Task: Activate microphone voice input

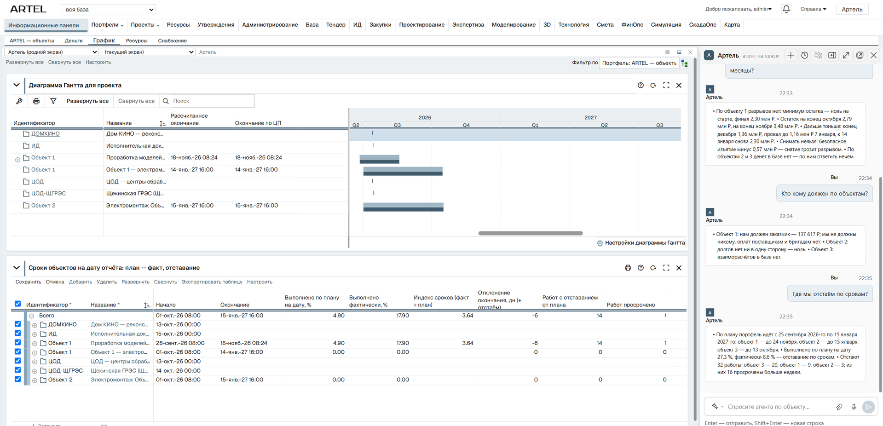Action: click(x=854, y=407)
